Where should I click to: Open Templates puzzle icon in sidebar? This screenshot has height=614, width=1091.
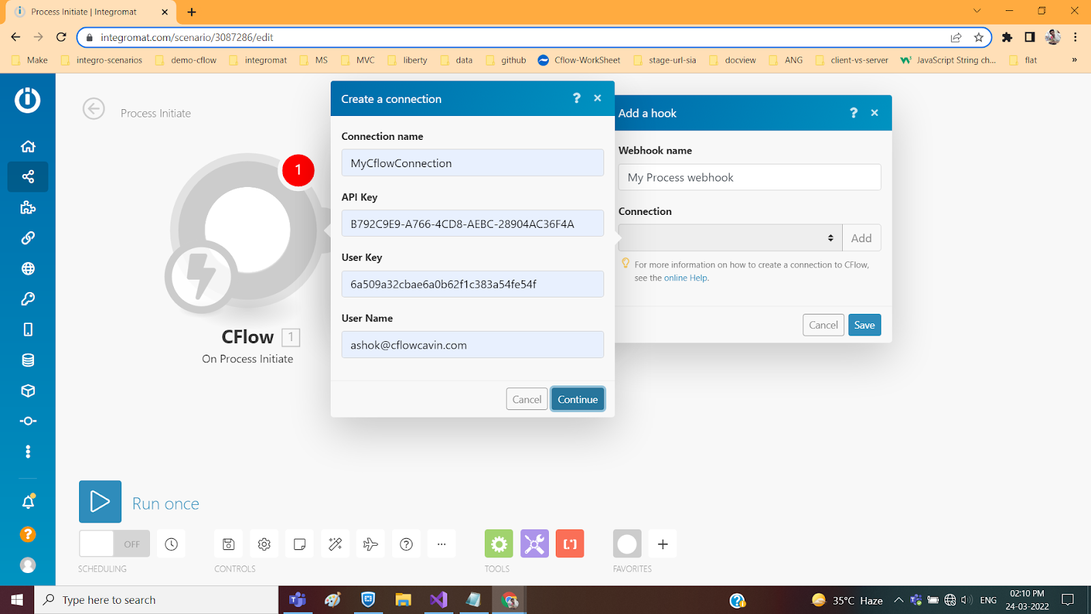tap(28, 207)
